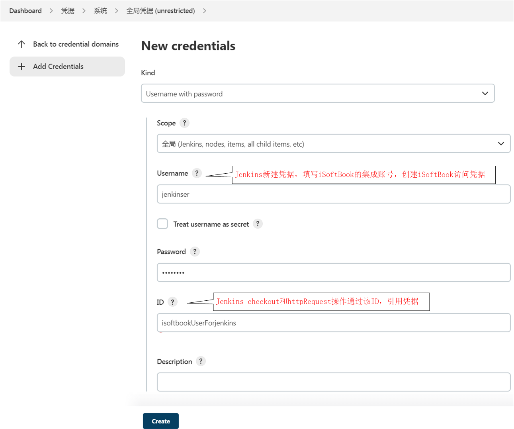Screen dimensions: 514x429
Task: Click the New credentials heading
Action: pos(188,46)
